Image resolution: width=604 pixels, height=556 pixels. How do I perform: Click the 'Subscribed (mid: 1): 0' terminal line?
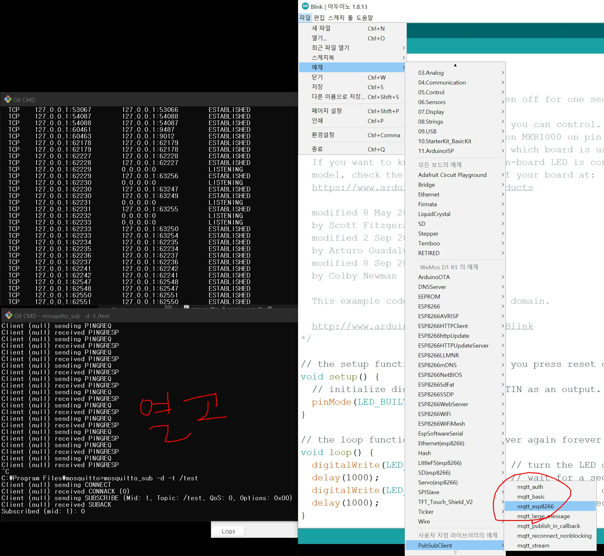click(43, 511)
